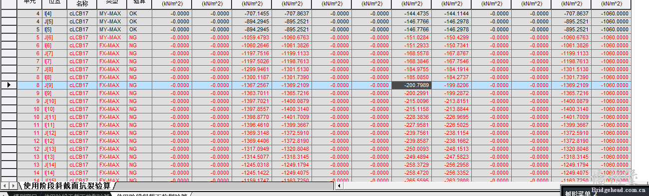Click the value -1398.8770
The height and width of the screenshot is (196, 649).
click(252, 117)
